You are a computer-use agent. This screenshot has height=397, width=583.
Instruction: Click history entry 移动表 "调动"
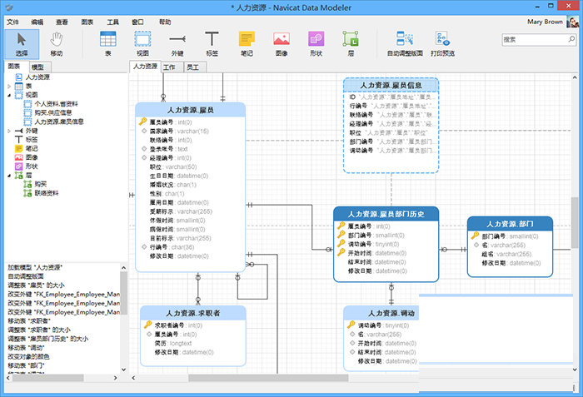point(26,348)
